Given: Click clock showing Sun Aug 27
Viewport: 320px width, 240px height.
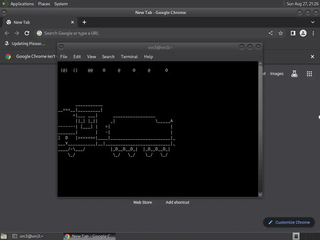Looking at the screenshot, I should [x=302, y=4].
